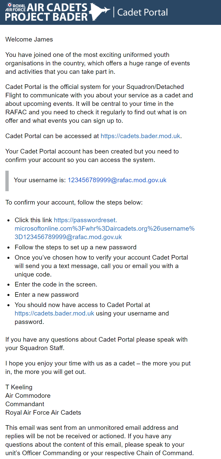Click the PROJECT BADER banner text

point(46,17)
